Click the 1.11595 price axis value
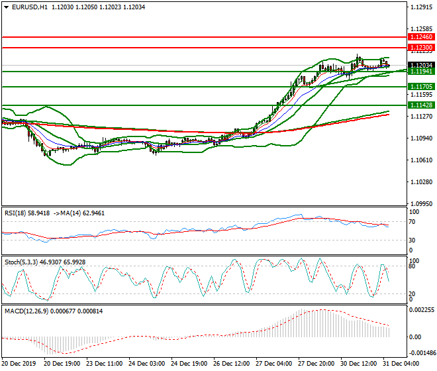Screen dimensions: 437x371 (421, 95)
